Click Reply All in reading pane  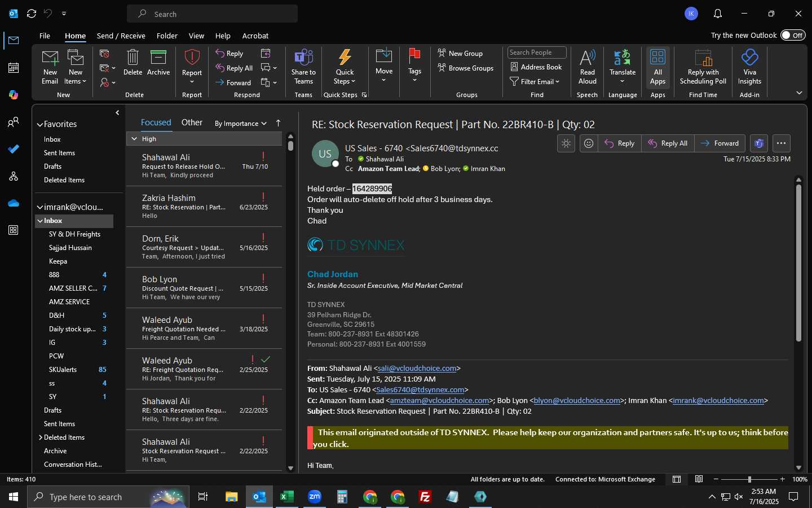[x=668, y=143]
